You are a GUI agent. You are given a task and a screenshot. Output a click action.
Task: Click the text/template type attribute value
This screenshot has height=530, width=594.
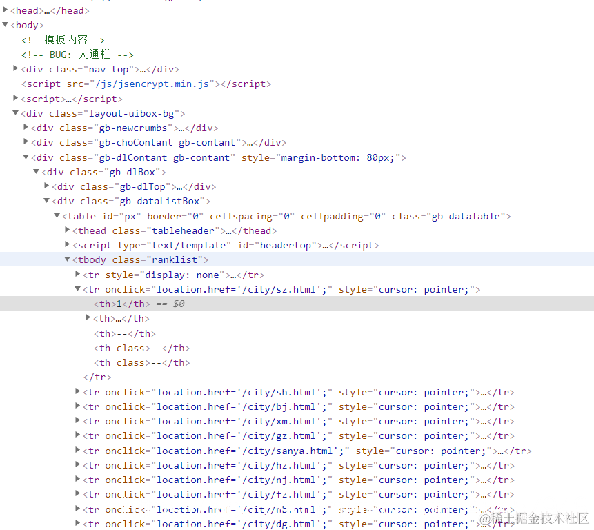click(188, 246)
